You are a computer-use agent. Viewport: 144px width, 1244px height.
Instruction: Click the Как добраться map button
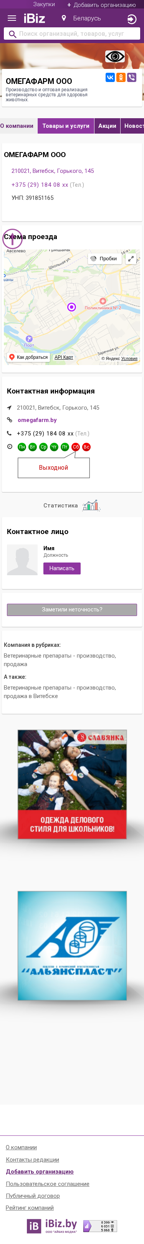29,357
